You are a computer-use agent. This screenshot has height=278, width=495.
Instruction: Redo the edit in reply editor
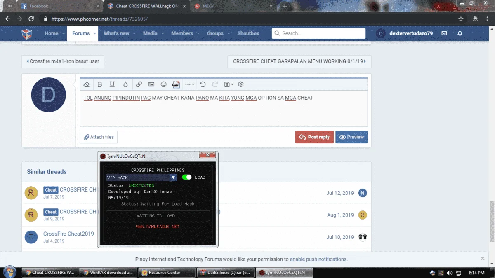pos(215,84)
